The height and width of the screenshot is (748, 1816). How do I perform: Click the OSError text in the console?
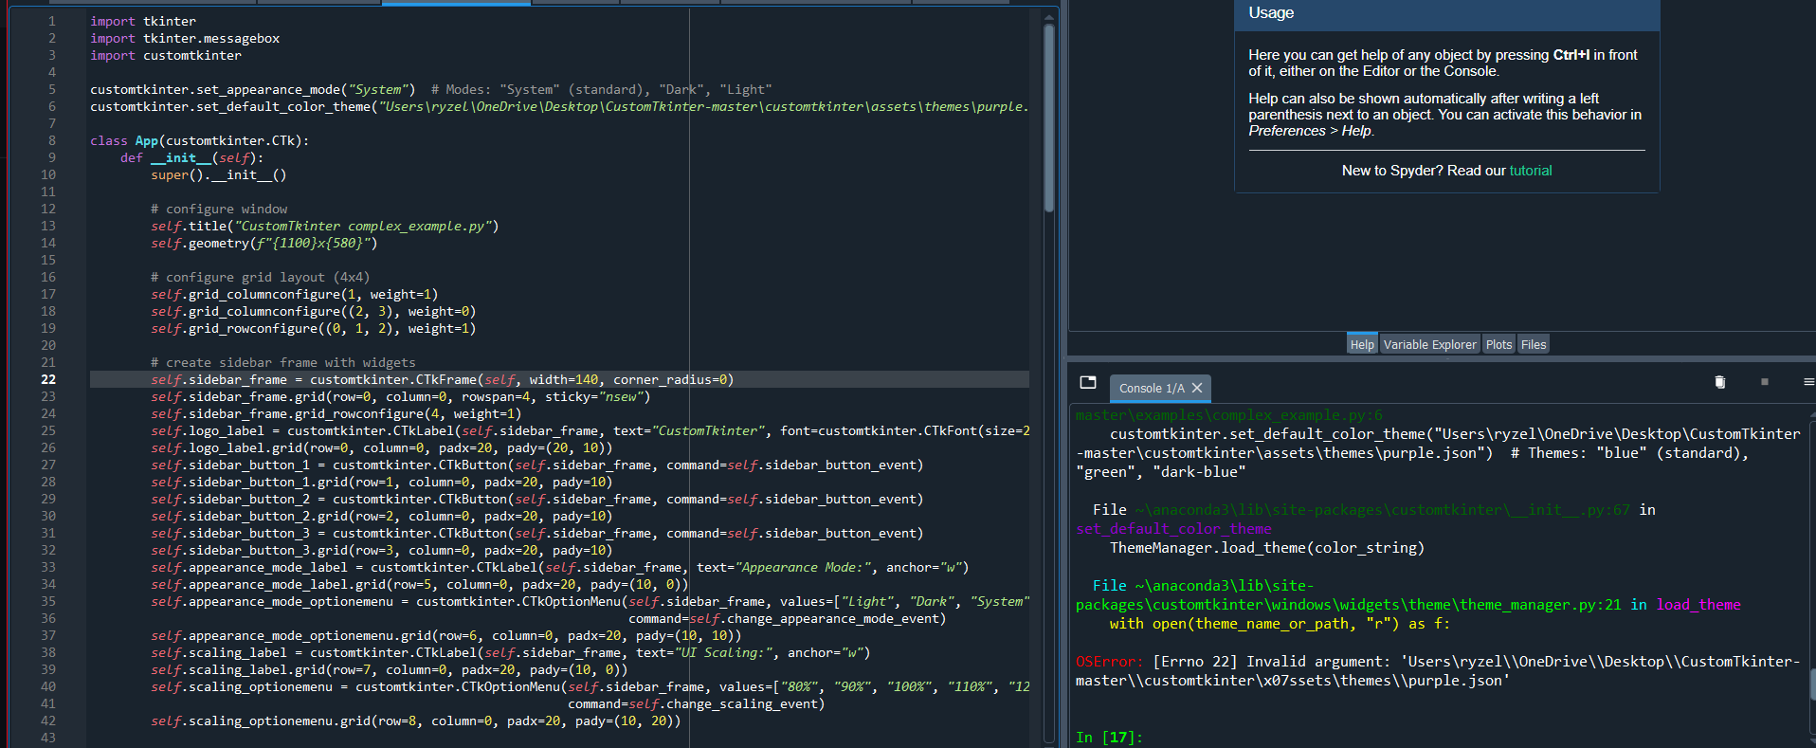tap(1109, 662)
